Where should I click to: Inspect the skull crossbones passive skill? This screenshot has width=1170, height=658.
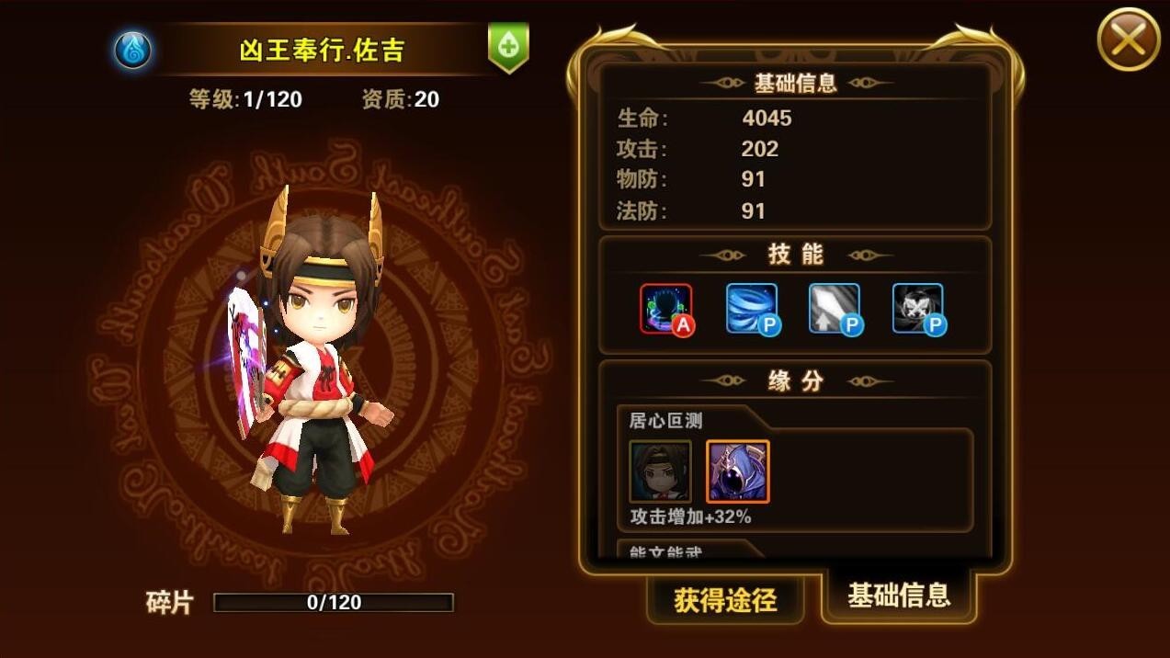(919, 309)
